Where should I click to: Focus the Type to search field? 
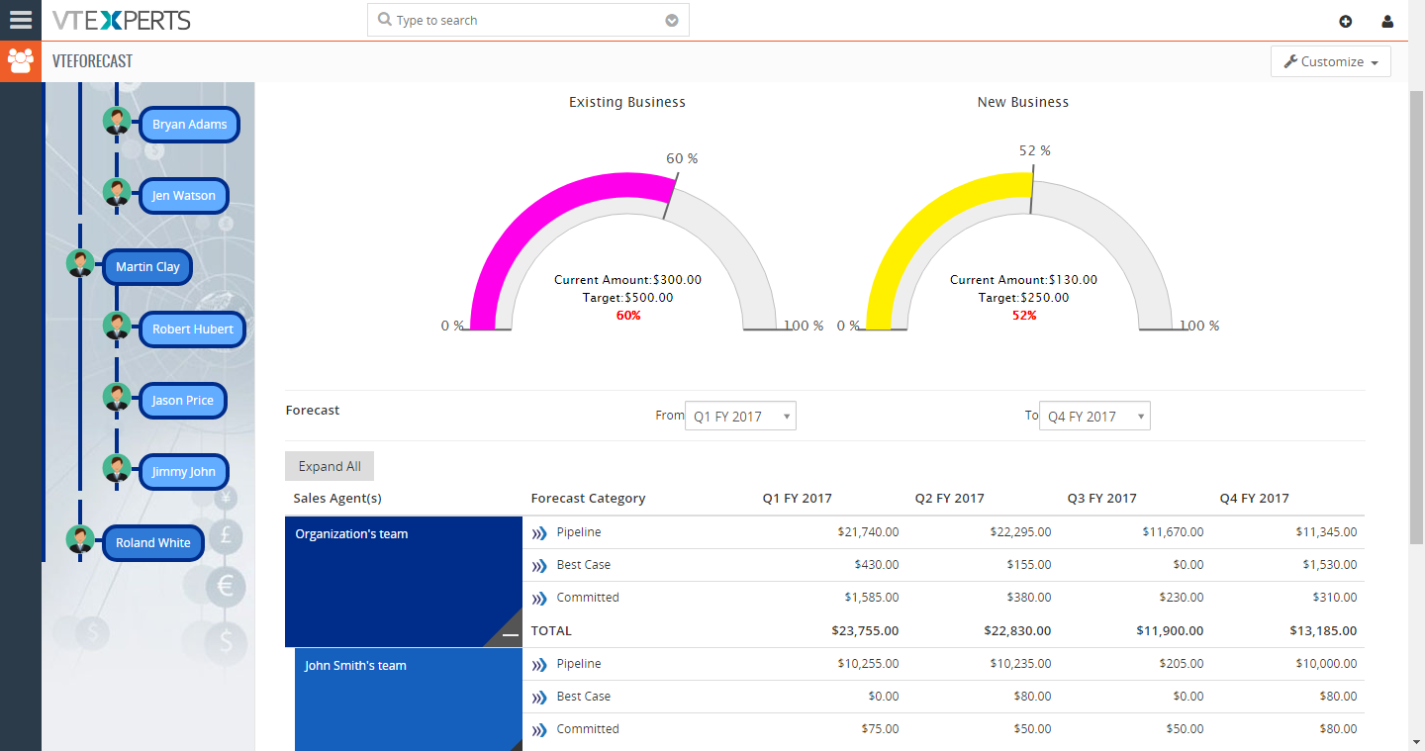coord(527,20)
